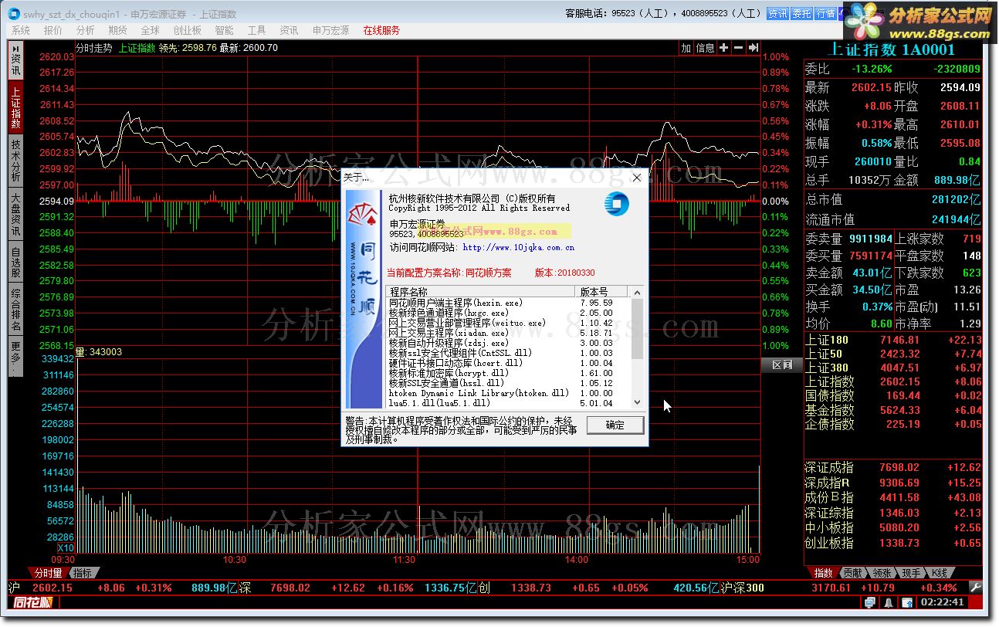Viewport: 999px width, 627px height.
Task: Click the 版本号 column header
Action: [603, 292]
